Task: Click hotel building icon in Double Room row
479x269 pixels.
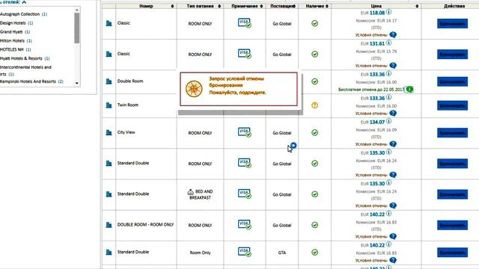Action: coord(109,81)
